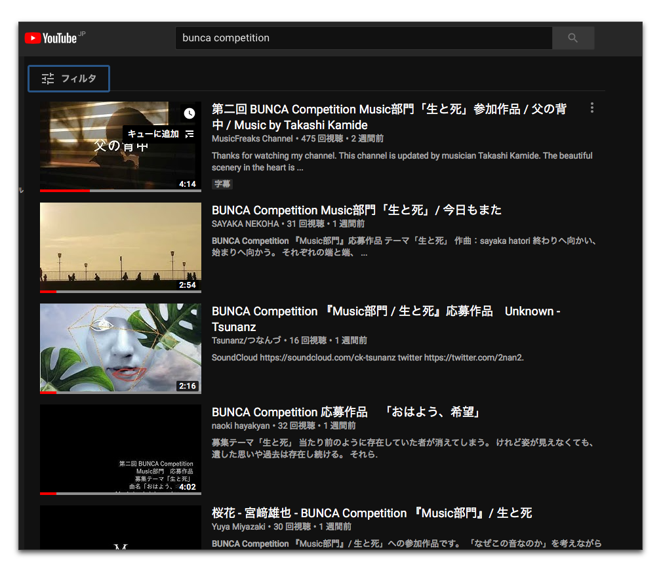661x571 pixels.
Task: Click the magnifying glass search button
Action: pyautogui.click(x=573, y=38)
